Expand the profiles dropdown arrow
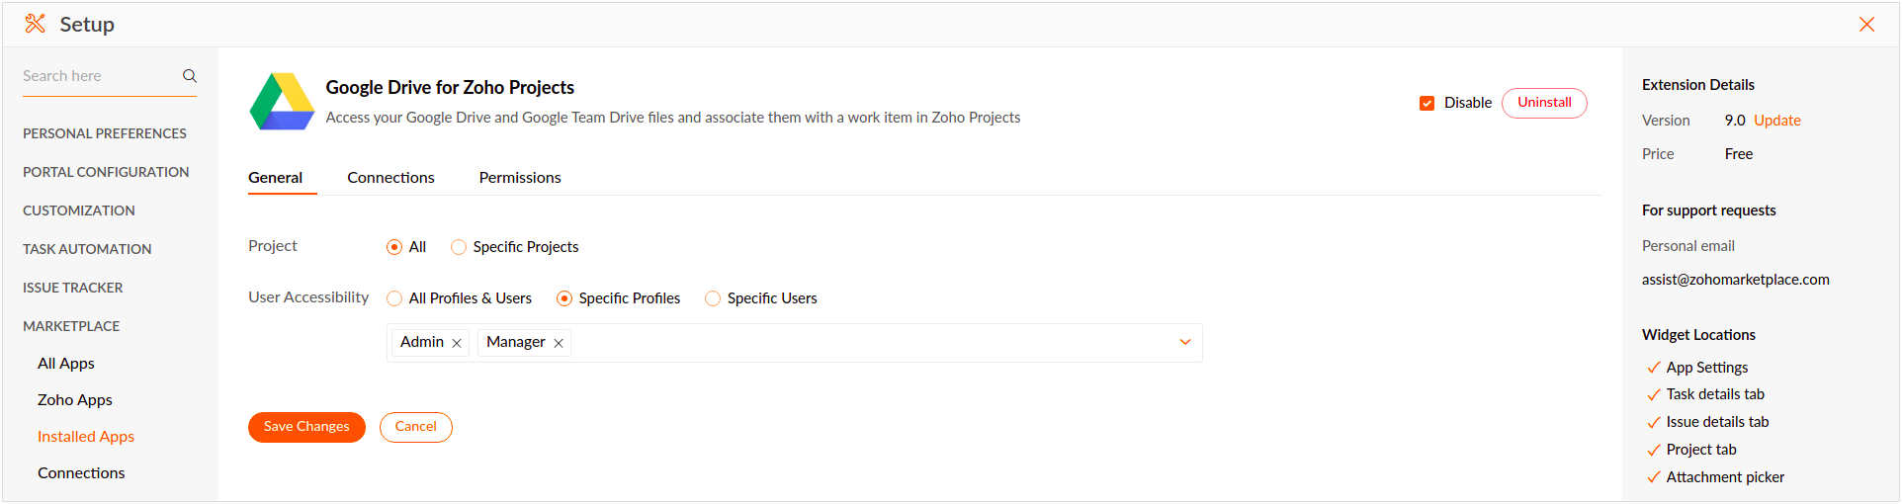This screenshot has width=1902, height=504. (x=1185, y=342)
